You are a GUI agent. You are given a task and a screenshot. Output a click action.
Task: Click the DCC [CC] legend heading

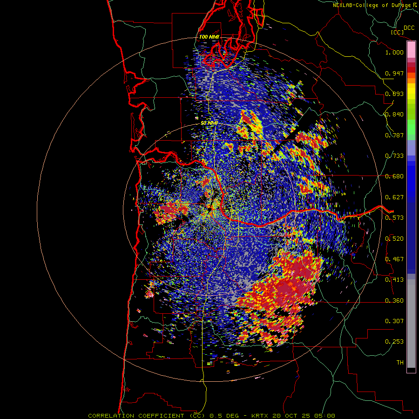pos(402,30)
